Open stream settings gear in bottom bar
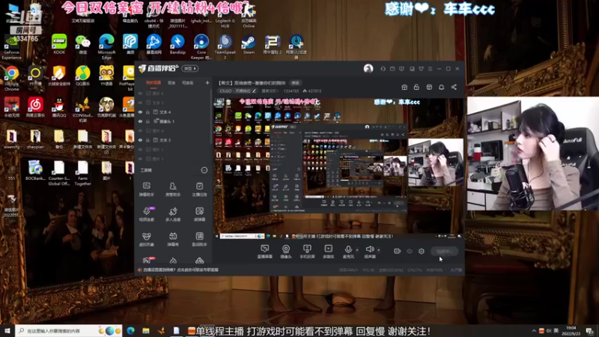 coord(422,251)
